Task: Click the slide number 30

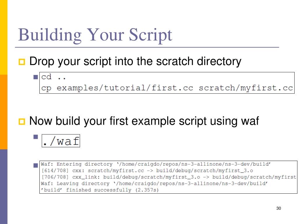Action: pos(279,208)
